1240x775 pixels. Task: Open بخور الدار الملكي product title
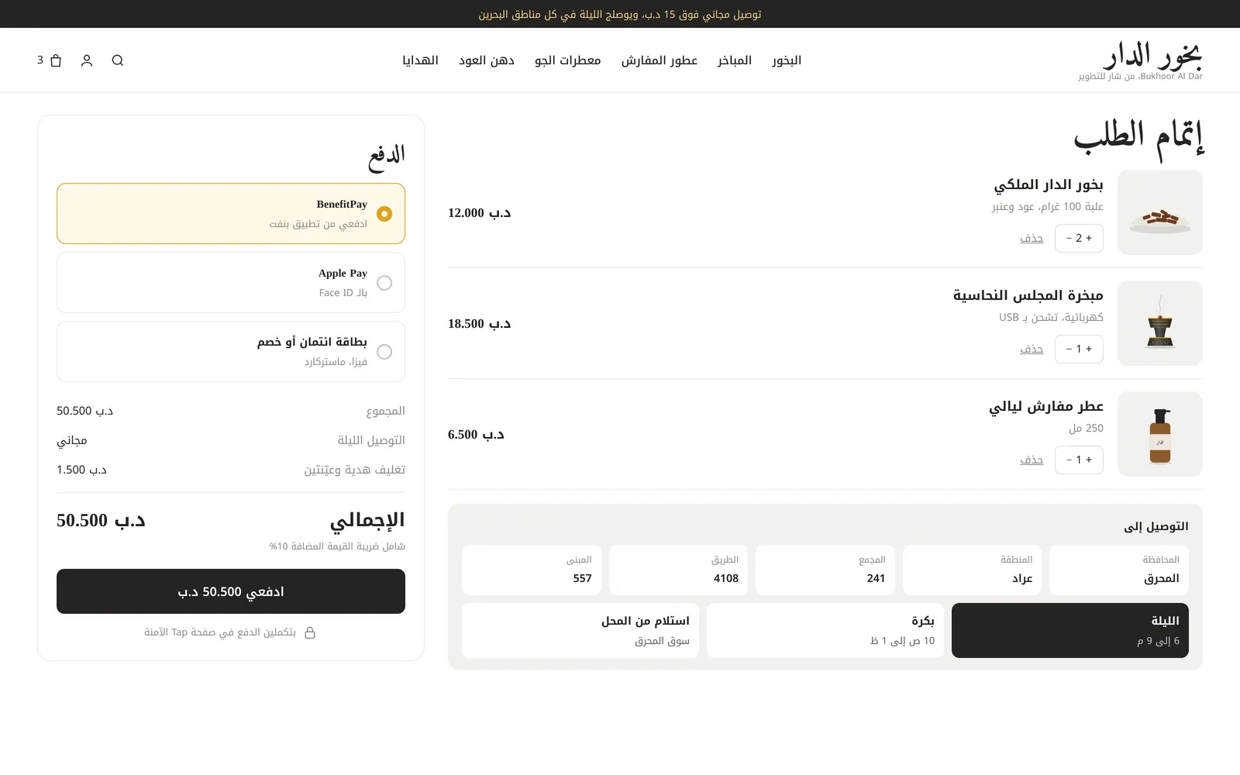click(1049, 184)
